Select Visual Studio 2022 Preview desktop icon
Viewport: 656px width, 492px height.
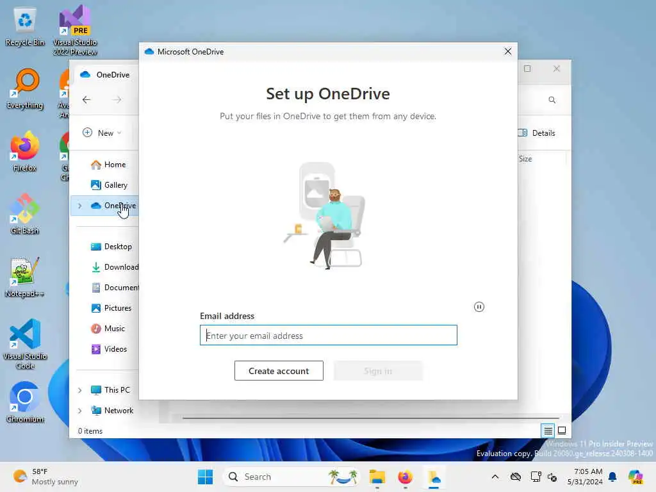(x=75, y=30)
